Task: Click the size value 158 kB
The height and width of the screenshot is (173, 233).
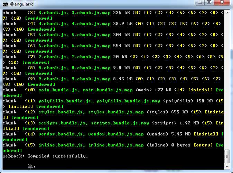Action: [204, 101]
